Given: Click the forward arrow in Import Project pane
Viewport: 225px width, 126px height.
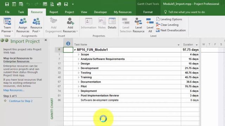Looking at the screenshot, I should tap(7, 40).
